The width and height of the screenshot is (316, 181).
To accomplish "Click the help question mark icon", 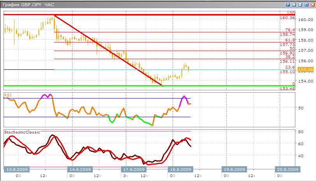I will [x=288, y=5].
